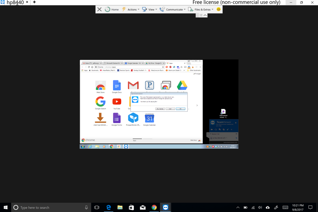Open Walk behind shortcut on remote desktop
This screenshot has width=318, height=212.
pyautogui.click(x=223, y=114)
